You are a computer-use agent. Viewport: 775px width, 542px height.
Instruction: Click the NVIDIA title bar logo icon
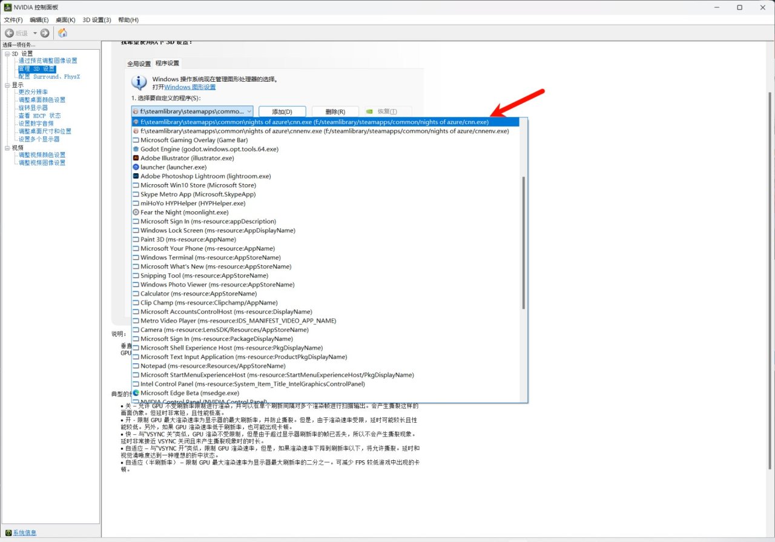7,7
